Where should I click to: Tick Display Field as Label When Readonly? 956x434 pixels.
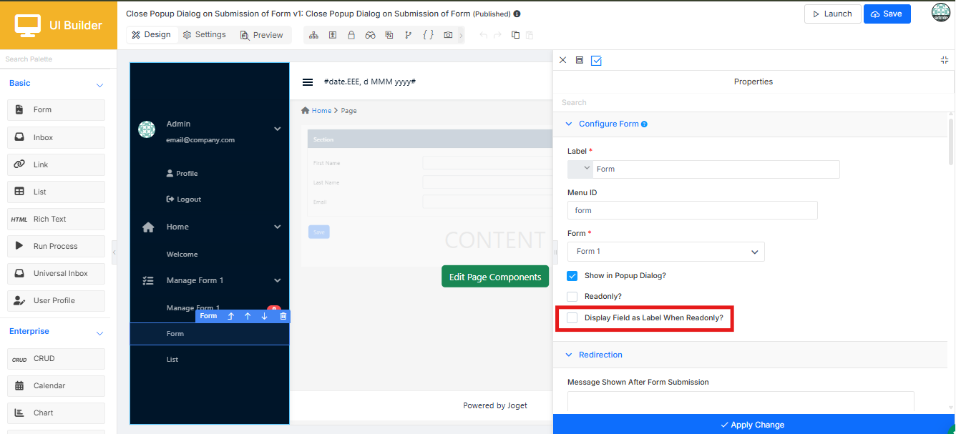coord(572,317)
